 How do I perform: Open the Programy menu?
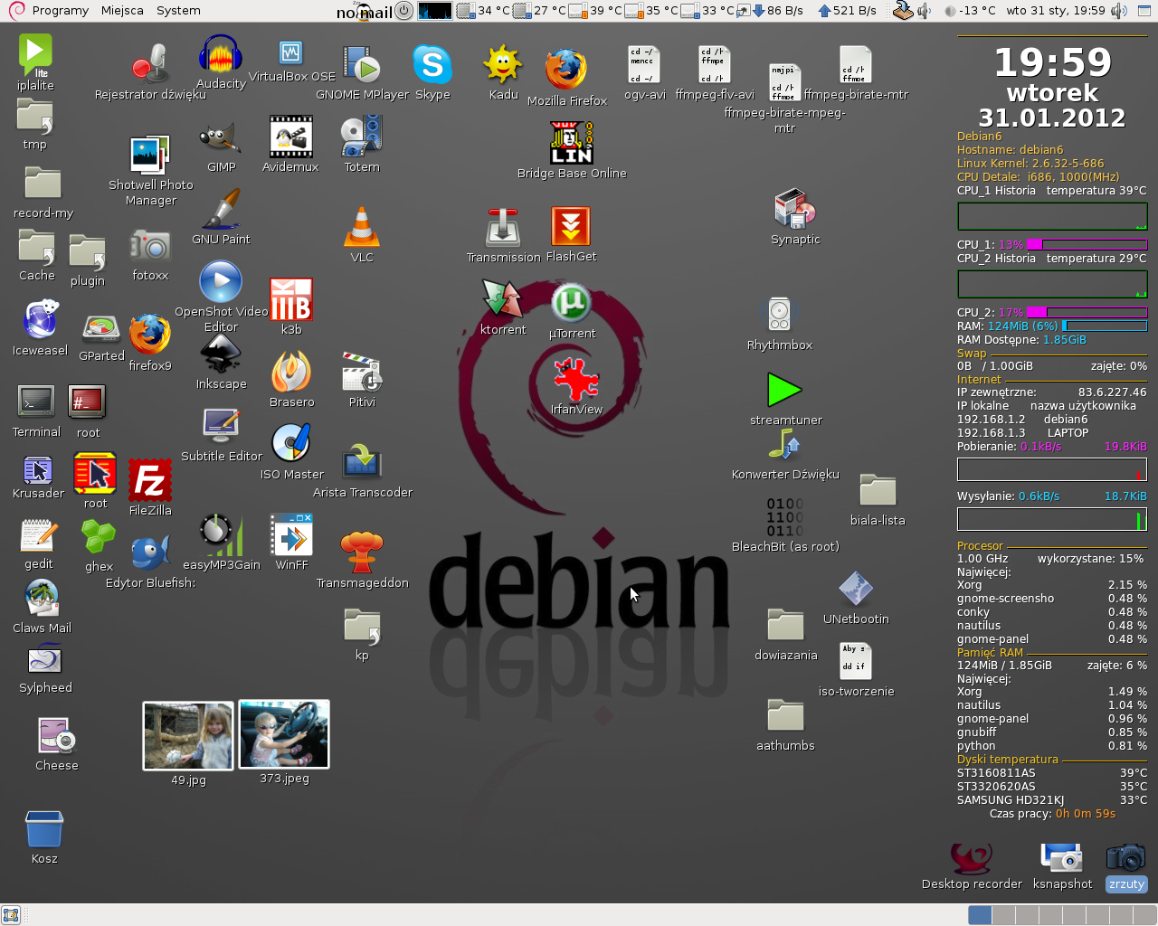tap(60, 11)
